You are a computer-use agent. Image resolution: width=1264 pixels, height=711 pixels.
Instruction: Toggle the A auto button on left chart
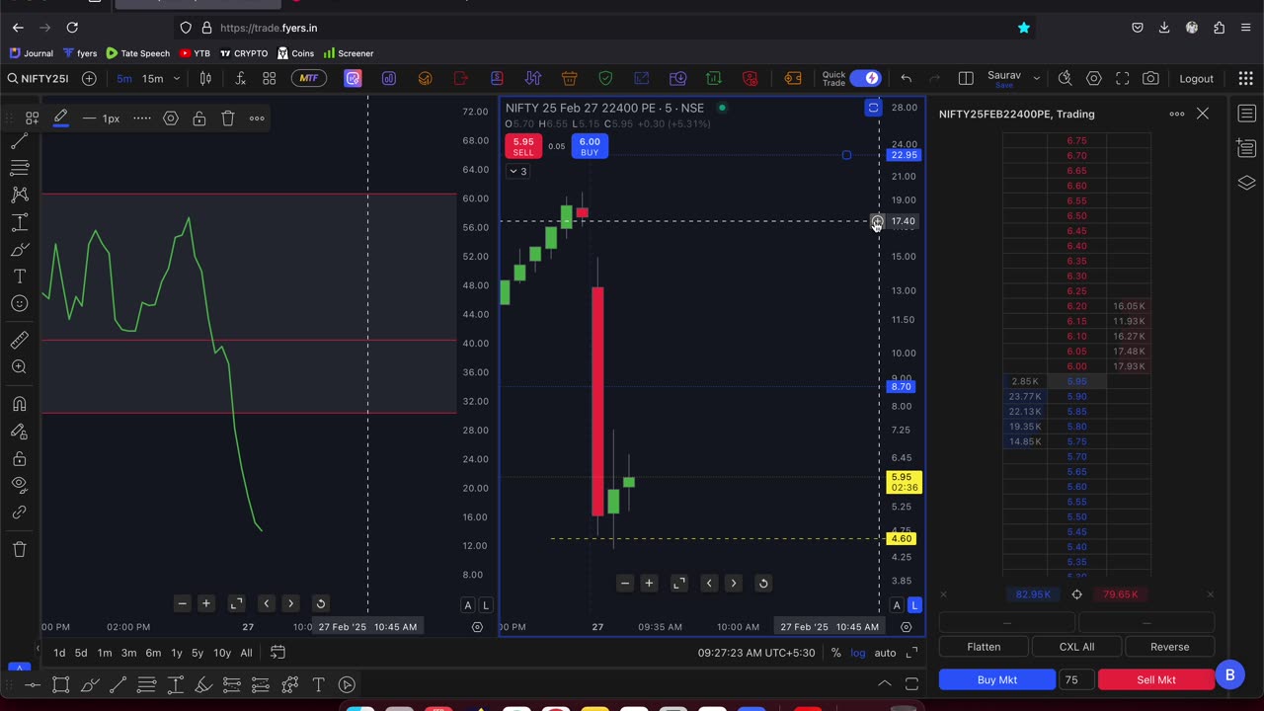pos(468,605)
